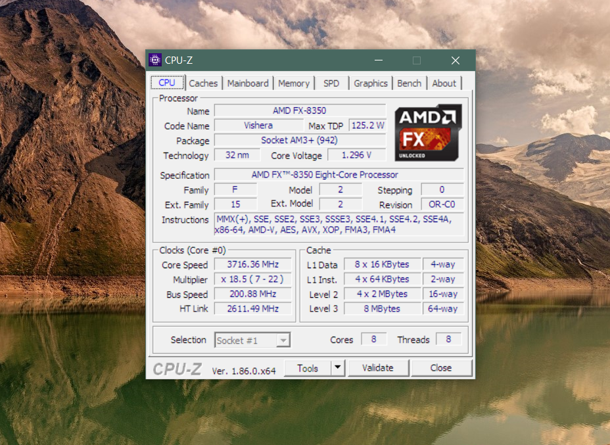The image size is (610, 445).
Task: Click the Family value F
Action: (x=235, y=189)
